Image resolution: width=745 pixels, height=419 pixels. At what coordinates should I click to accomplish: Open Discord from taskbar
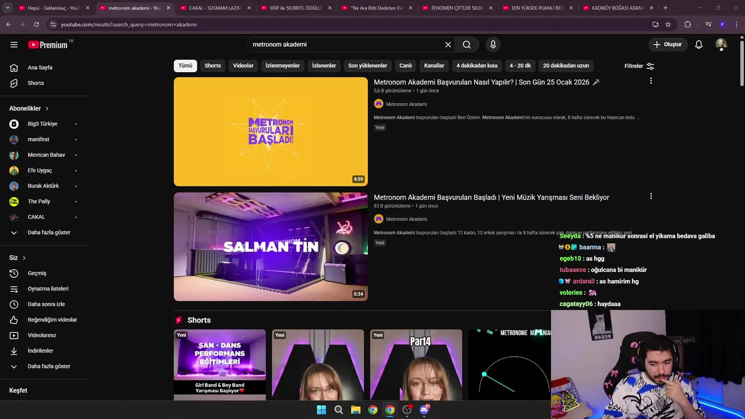pos(424,410)
